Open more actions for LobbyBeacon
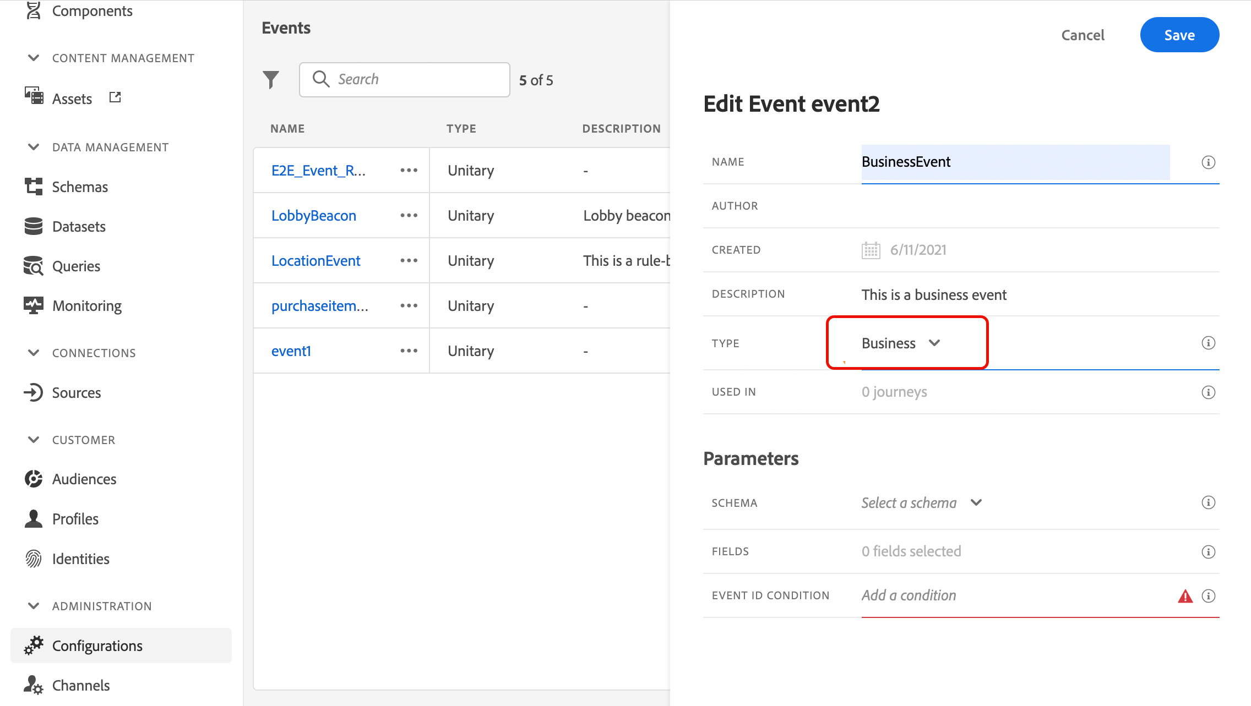1251x706 pixels. 409,216
